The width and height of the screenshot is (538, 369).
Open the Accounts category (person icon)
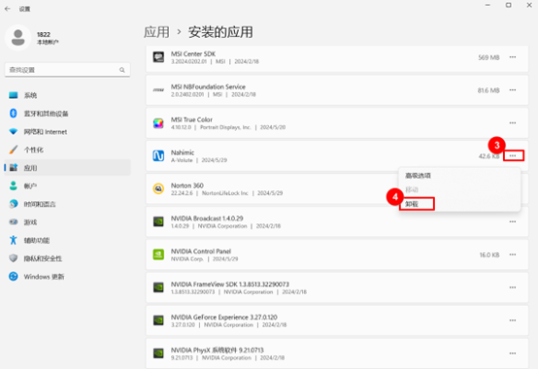click(67, 185)
